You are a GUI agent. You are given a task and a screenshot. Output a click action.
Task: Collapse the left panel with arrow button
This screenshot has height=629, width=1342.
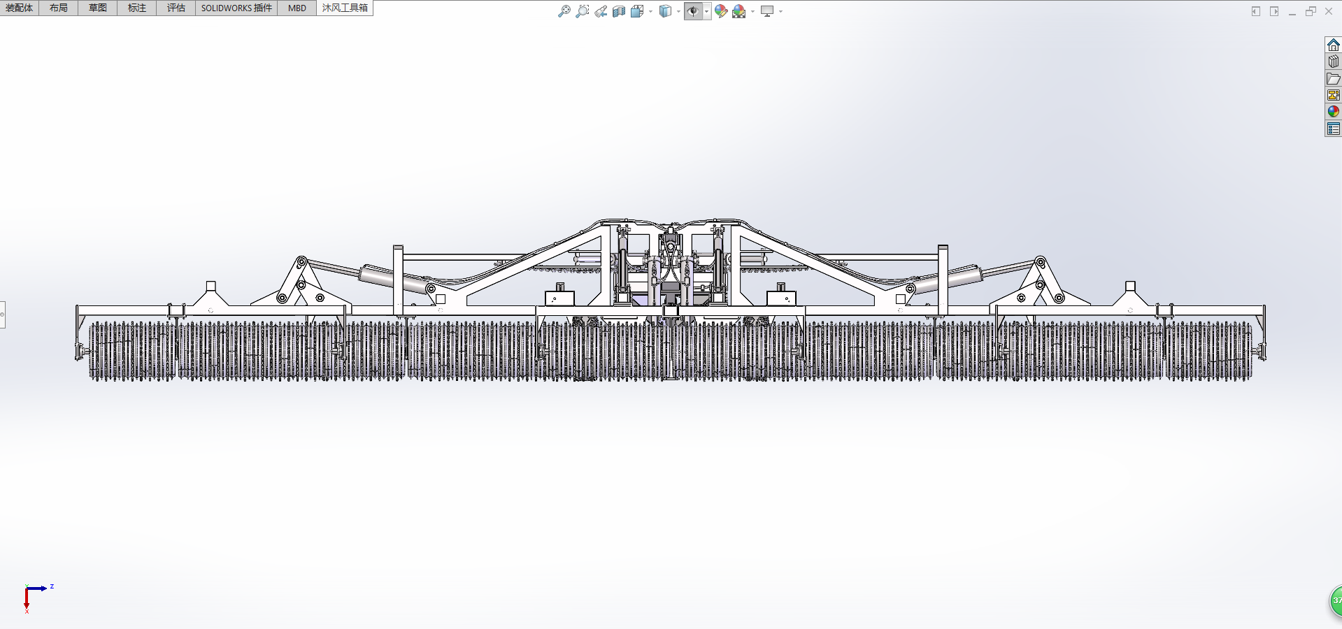1256,11
